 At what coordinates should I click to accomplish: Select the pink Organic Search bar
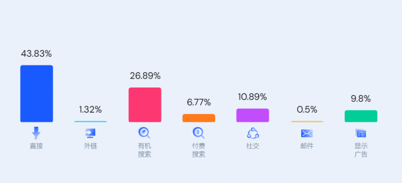(x=145, y=105)
